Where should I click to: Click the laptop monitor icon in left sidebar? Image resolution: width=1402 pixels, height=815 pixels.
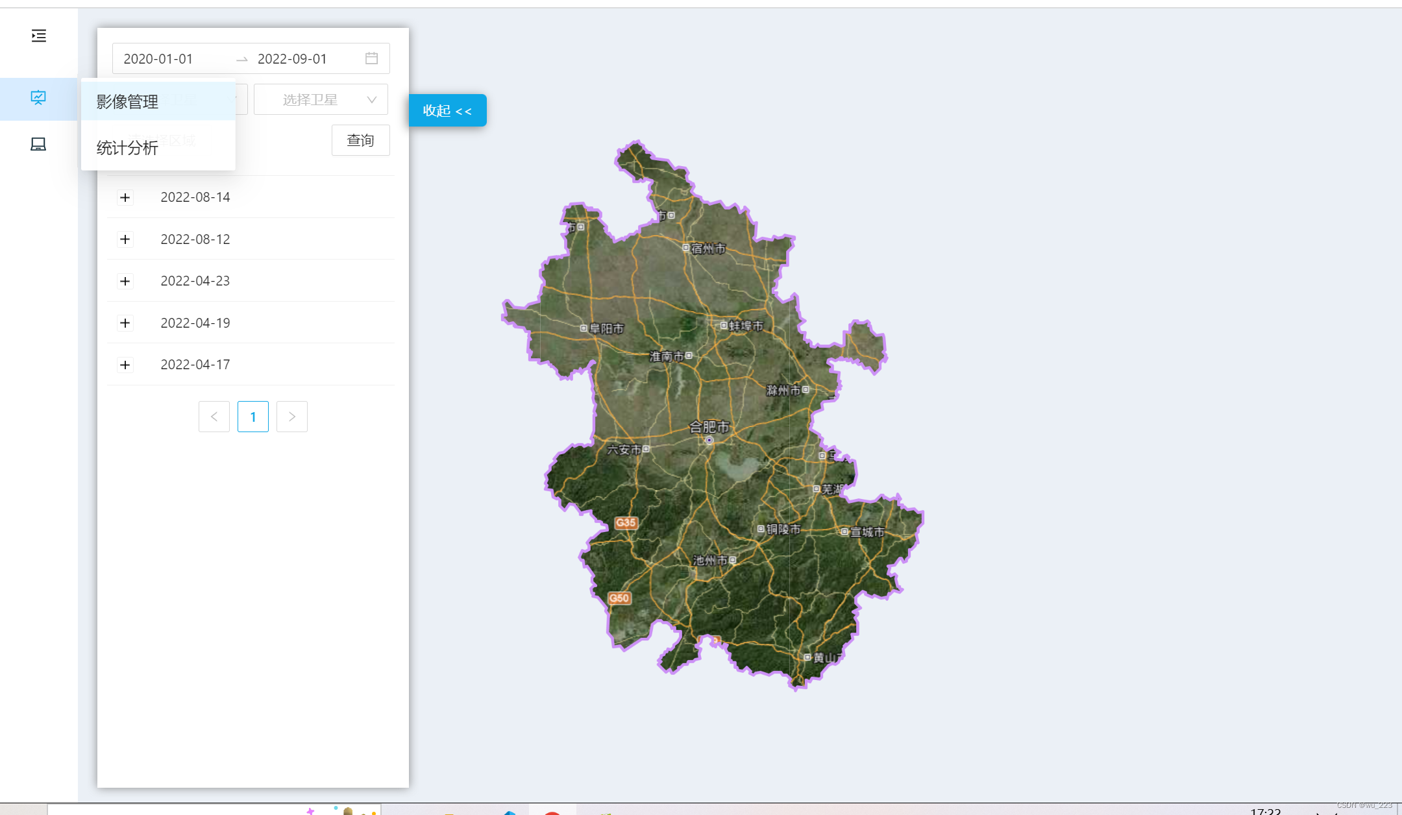click(38, 143)
